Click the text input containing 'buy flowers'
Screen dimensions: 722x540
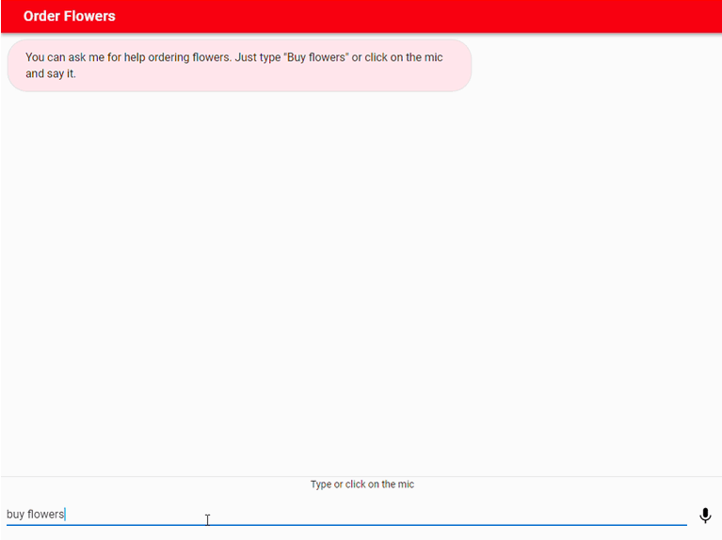(346, 515)
